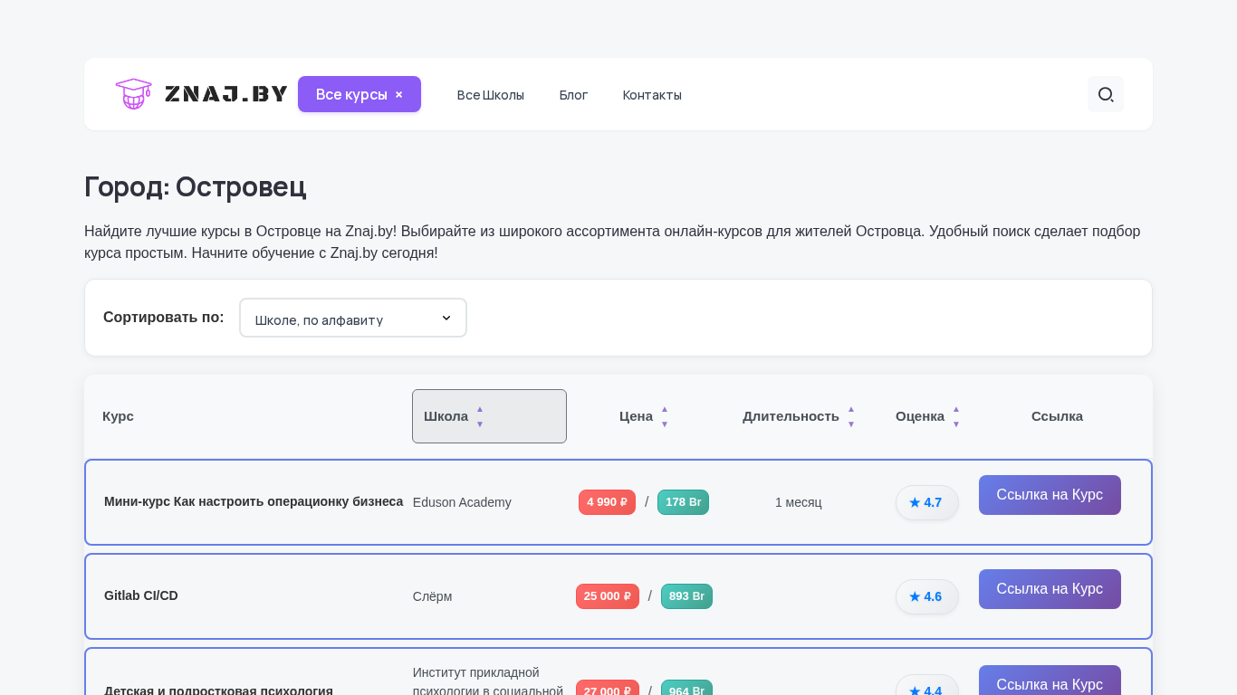Screen dimensions: 1237x695
Task: Click the Оценка column sort arrows
Action: tap(956, 416)
